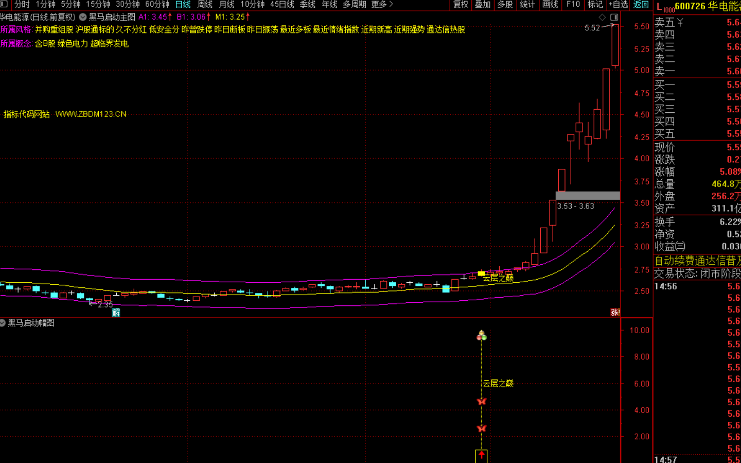Screen dimensions: 741x463
Task: Expand the 更多 period options
Action: (x=382, y=5)
